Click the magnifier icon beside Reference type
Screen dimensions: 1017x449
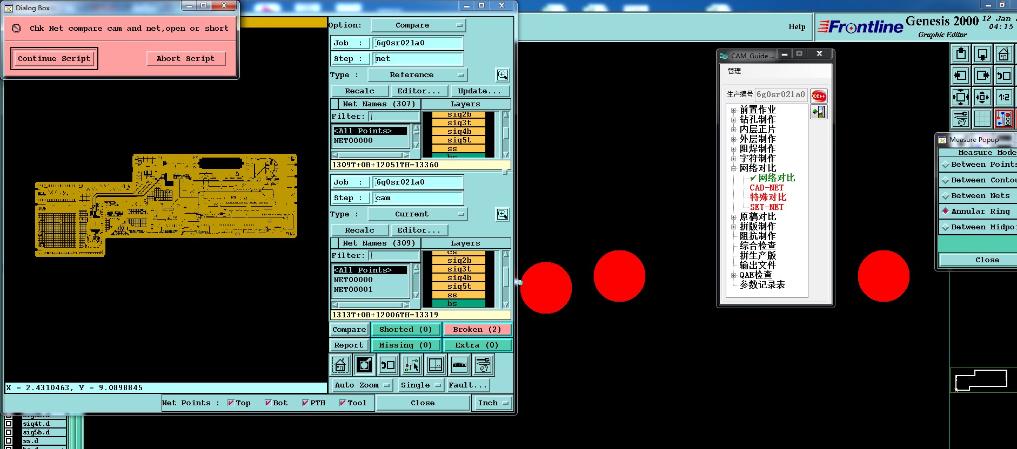coord(503,75)
